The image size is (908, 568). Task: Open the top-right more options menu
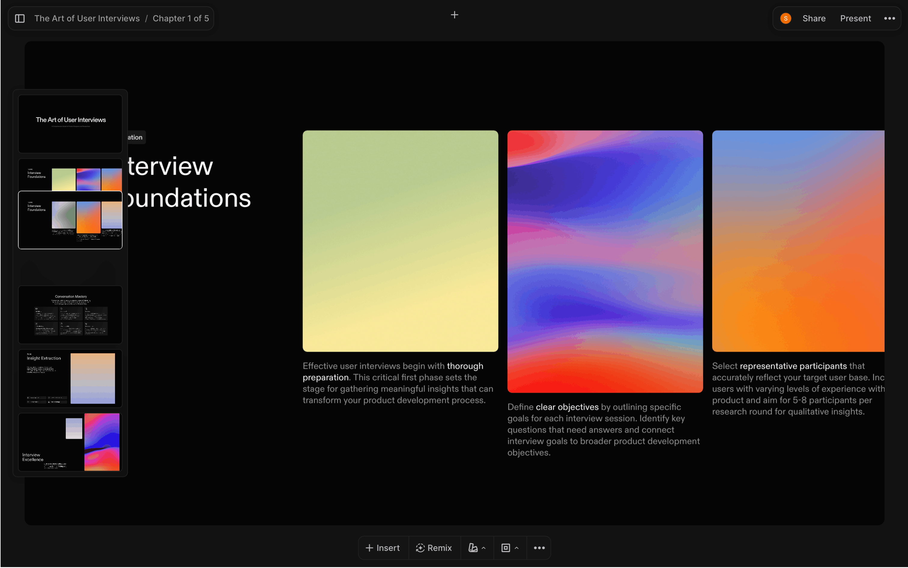(889, 18)
